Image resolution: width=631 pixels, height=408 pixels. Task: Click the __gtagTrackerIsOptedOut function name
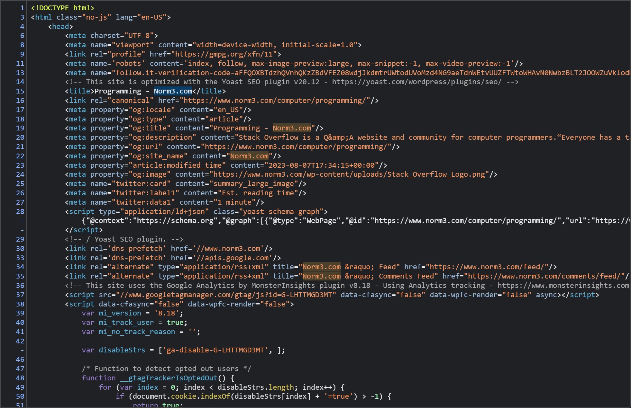click(x=169, y=378)
